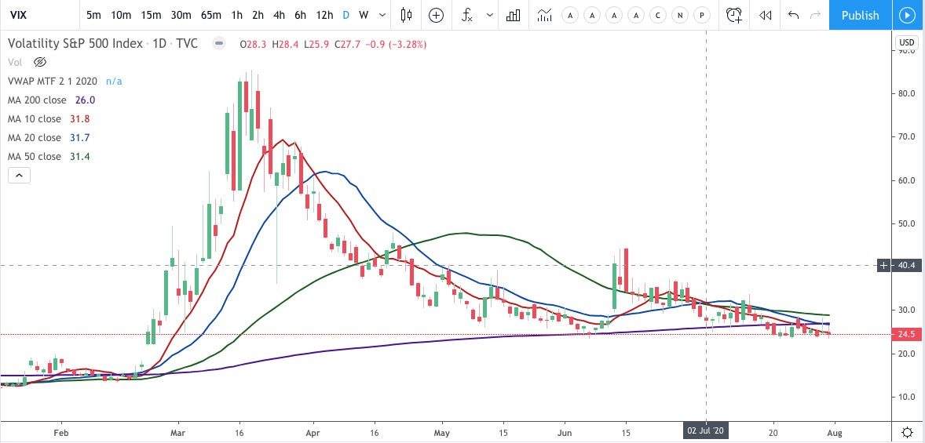Switch to the 15m interval

[x=151, y=16]
